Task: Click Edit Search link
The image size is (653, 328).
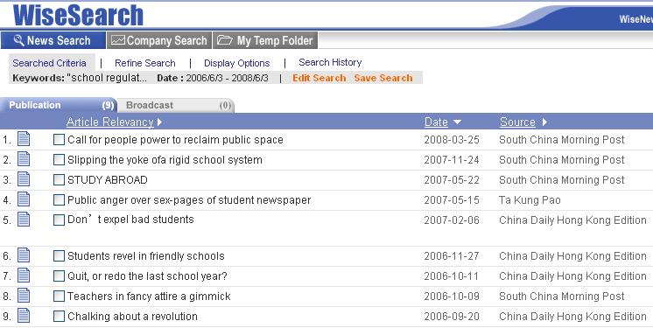Action: (319, 78)
